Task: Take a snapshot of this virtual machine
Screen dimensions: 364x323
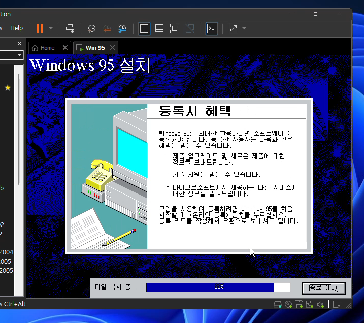Action: 92,28
